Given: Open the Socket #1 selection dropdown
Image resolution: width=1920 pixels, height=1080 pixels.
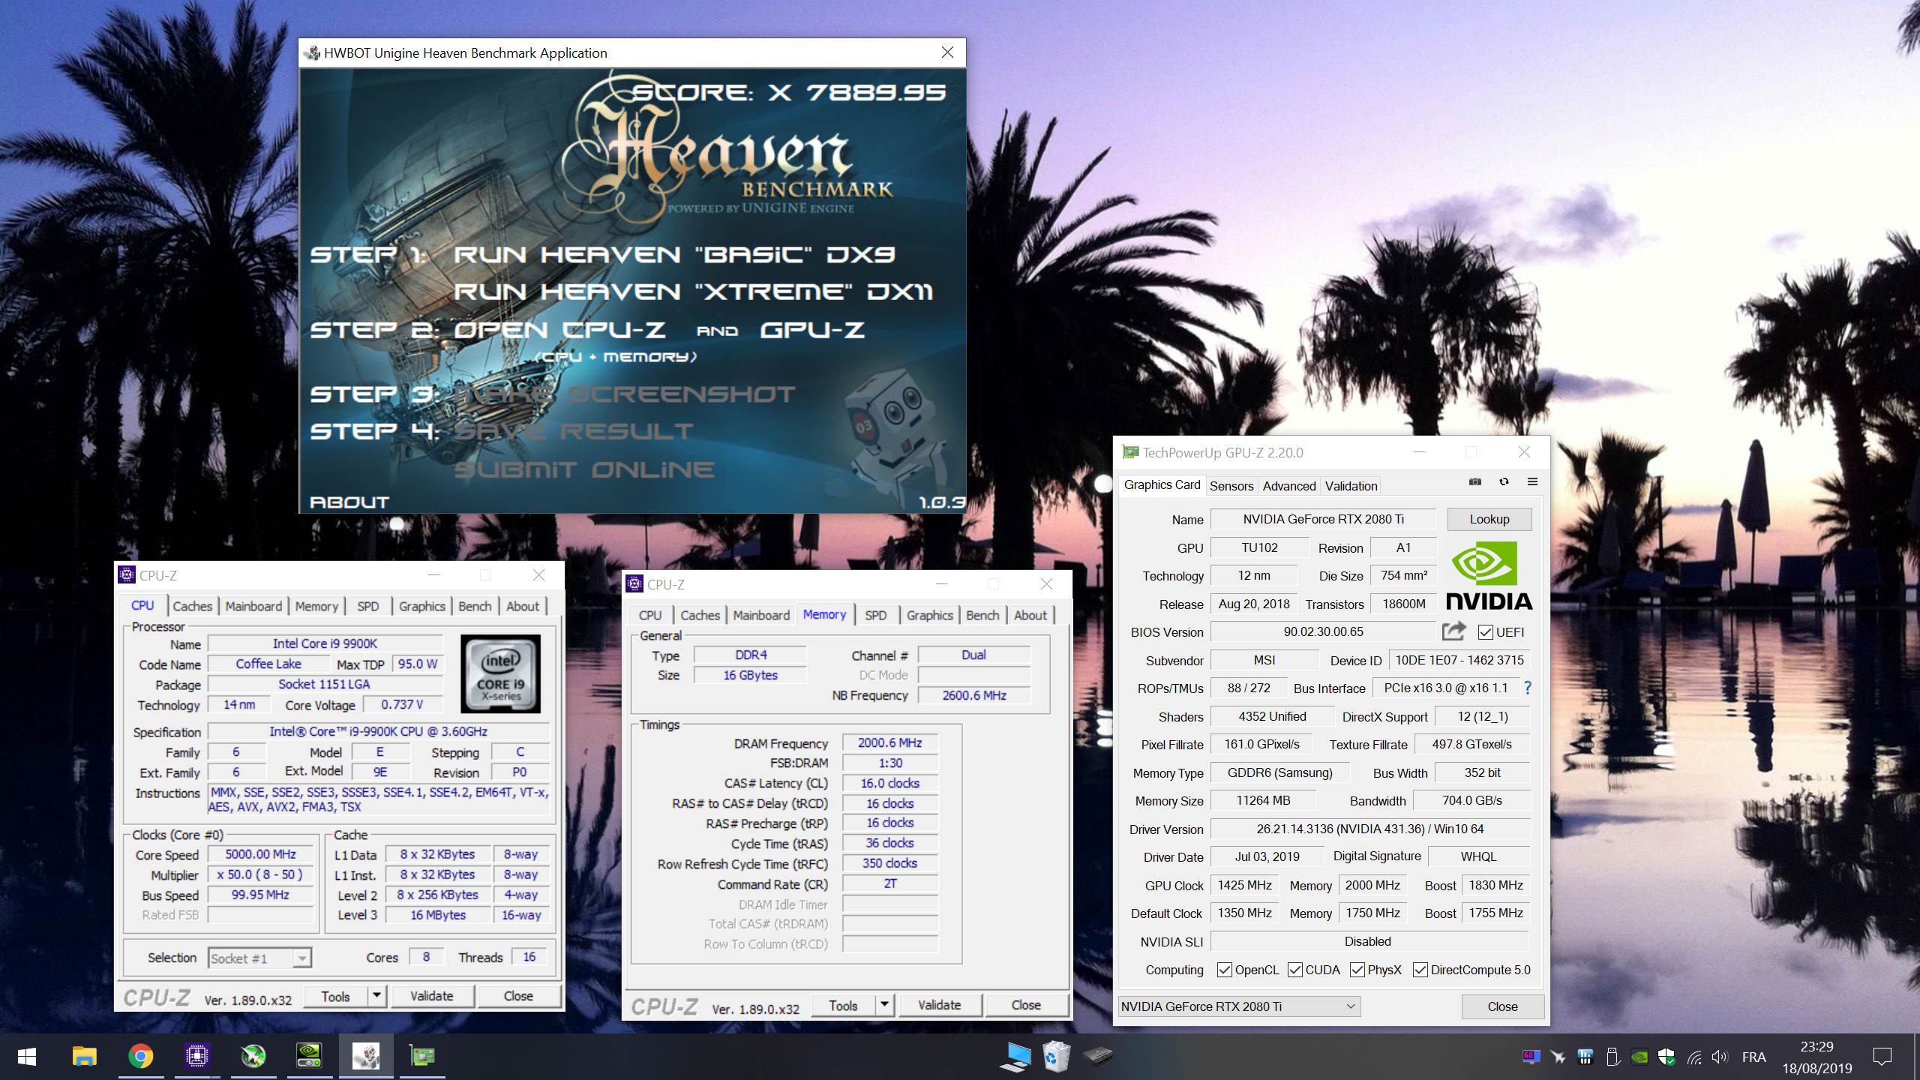Looking at the screenshot, I should pos(259,958).
